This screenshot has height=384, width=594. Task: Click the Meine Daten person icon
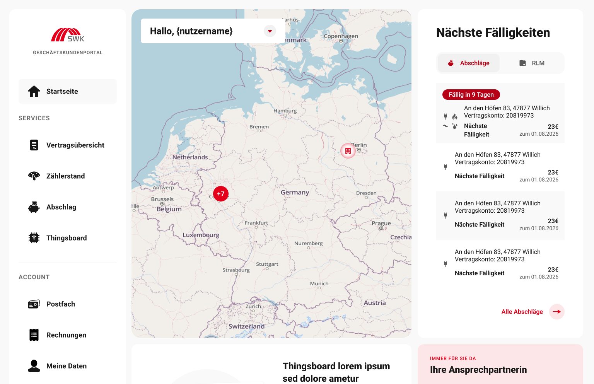34,366
